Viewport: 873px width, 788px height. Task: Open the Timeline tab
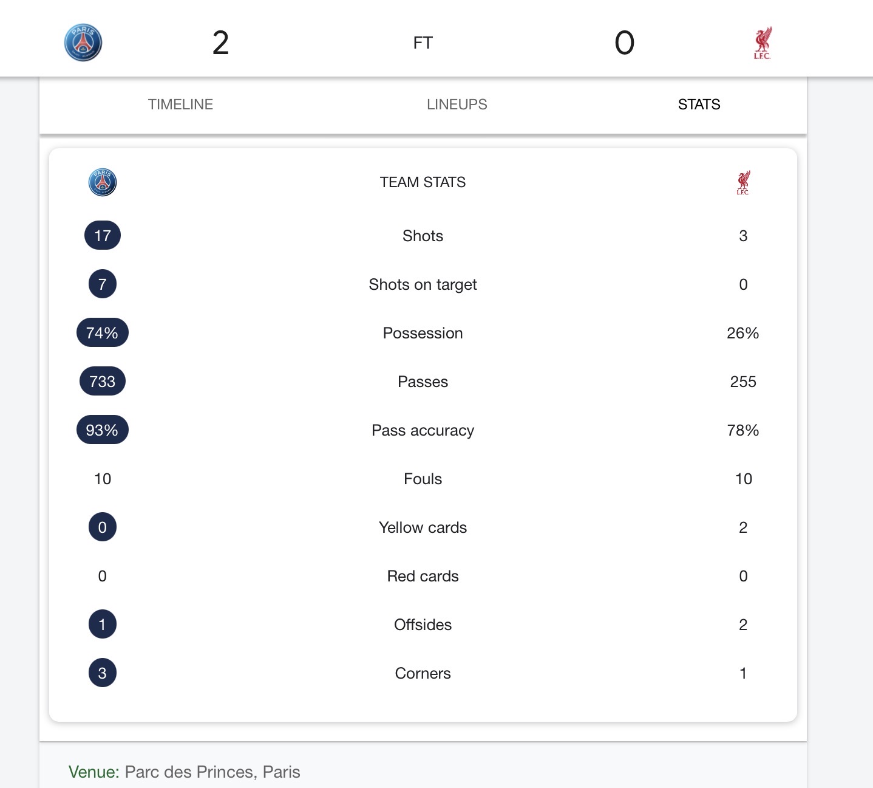pos(180,104)
